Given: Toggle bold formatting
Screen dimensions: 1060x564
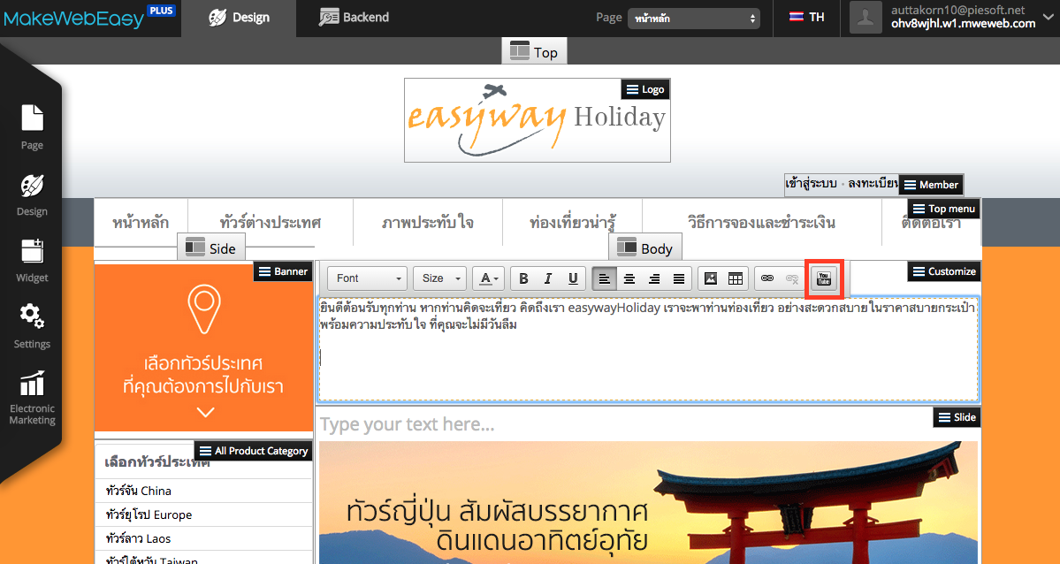Looking at the screenshot, I should coord(523,278).
